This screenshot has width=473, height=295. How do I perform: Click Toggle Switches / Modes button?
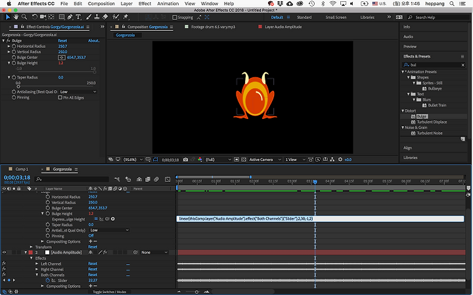click(109, 292)
